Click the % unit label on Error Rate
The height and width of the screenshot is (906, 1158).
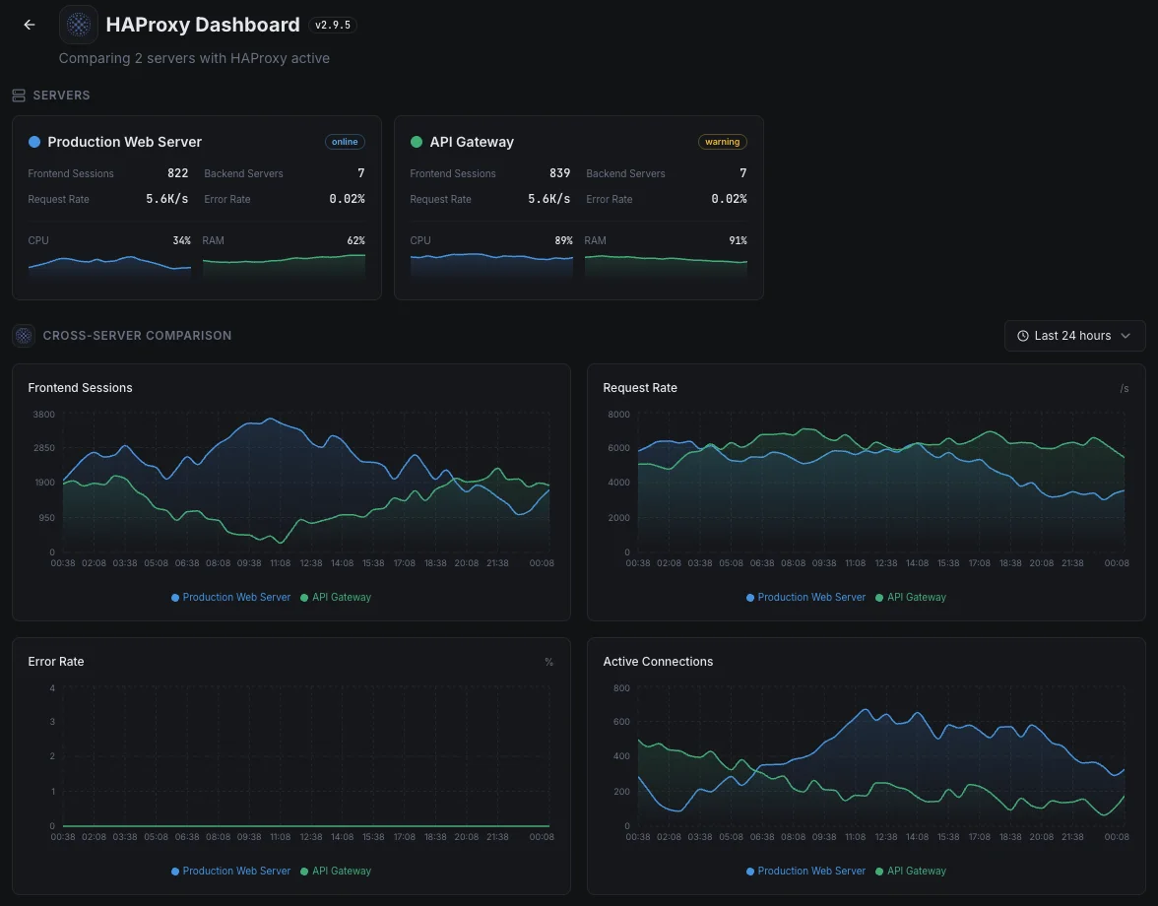[x=548, y=663]
